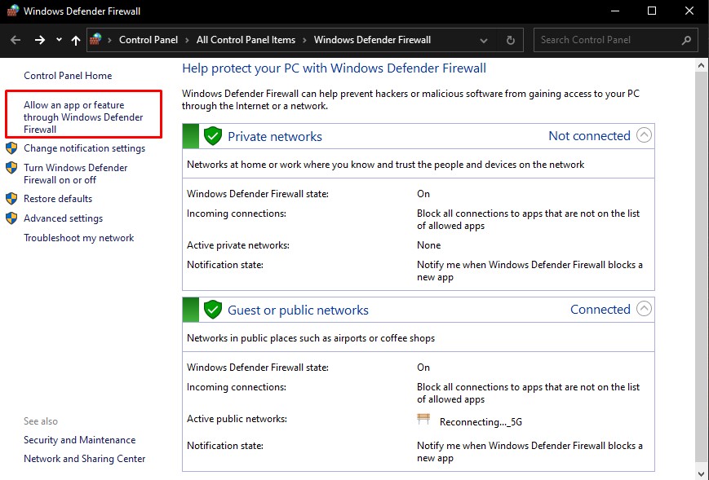Open the recent locations dropdown arrow
Screen dimensions: 709x480
pyautogui.click(x=59, y=40)
